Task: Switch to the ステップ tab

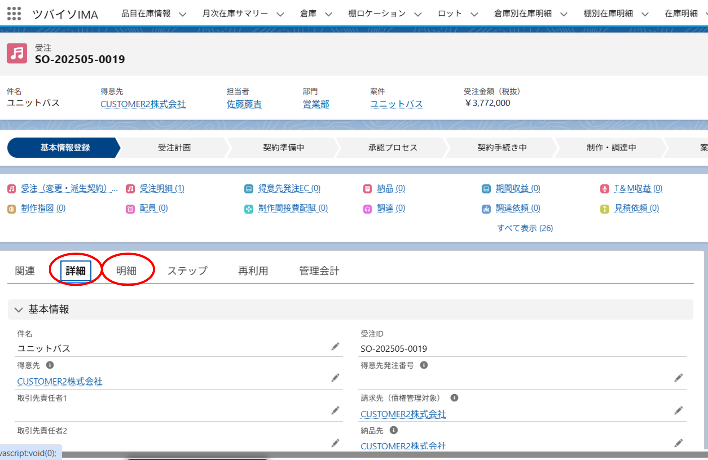Action: coord(187,271)
